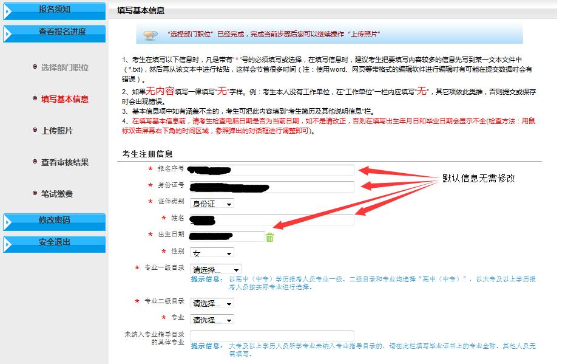This screenshot has height=364, width=565.
Task: Click the 未纳入专业指导目录的具体专业 text box
Action: (x=271, y=335)
